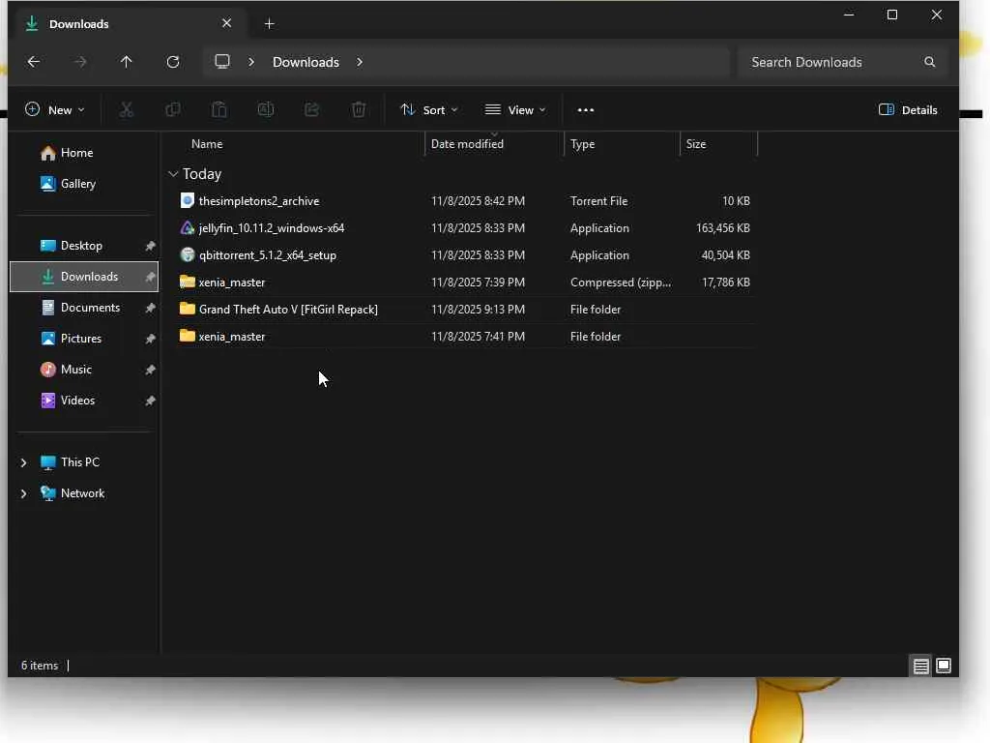Viewport: 990px width, 743px height.
Task: Click the Delete trash icon
Action: point(359,110)
